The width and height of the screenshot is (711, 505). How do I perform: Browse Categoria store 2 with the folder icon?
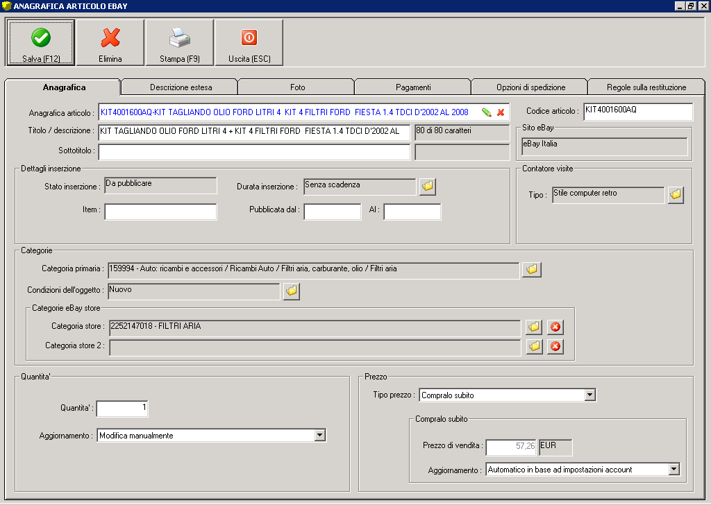point(534,346)
